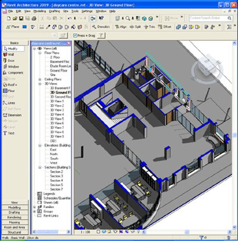Click the Save disk icon

(x=21, y=18)
